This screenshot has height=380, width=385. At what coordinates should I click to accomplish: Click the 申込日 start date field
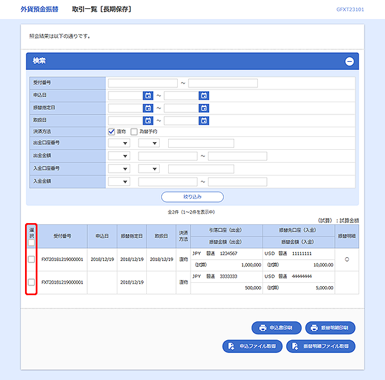(126, 96)
